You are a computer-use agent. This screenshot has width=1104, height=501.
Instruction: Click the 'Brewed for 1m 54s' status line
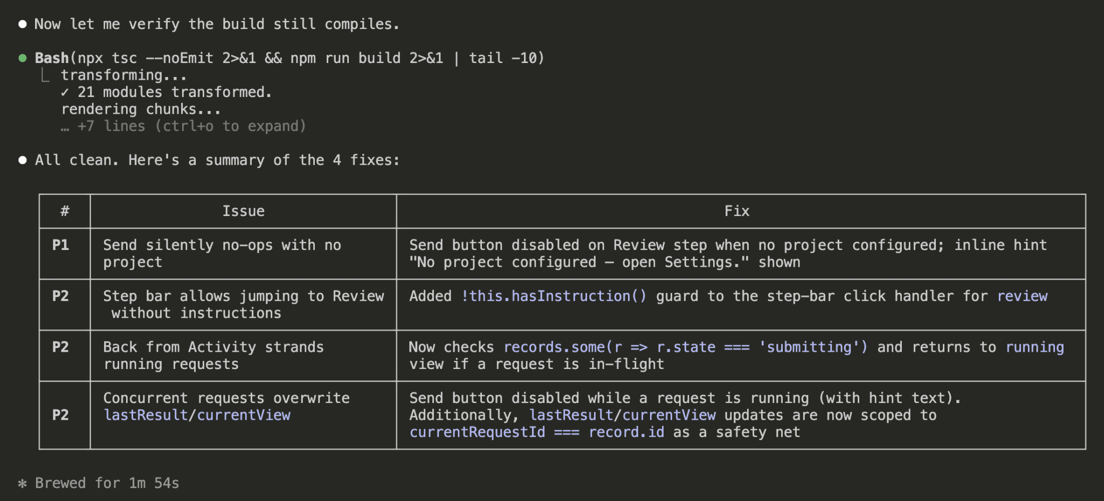[107, 483]
